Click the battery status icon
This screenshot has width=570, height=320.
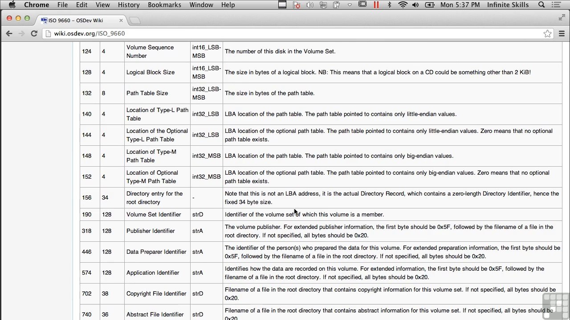point(430,5)
